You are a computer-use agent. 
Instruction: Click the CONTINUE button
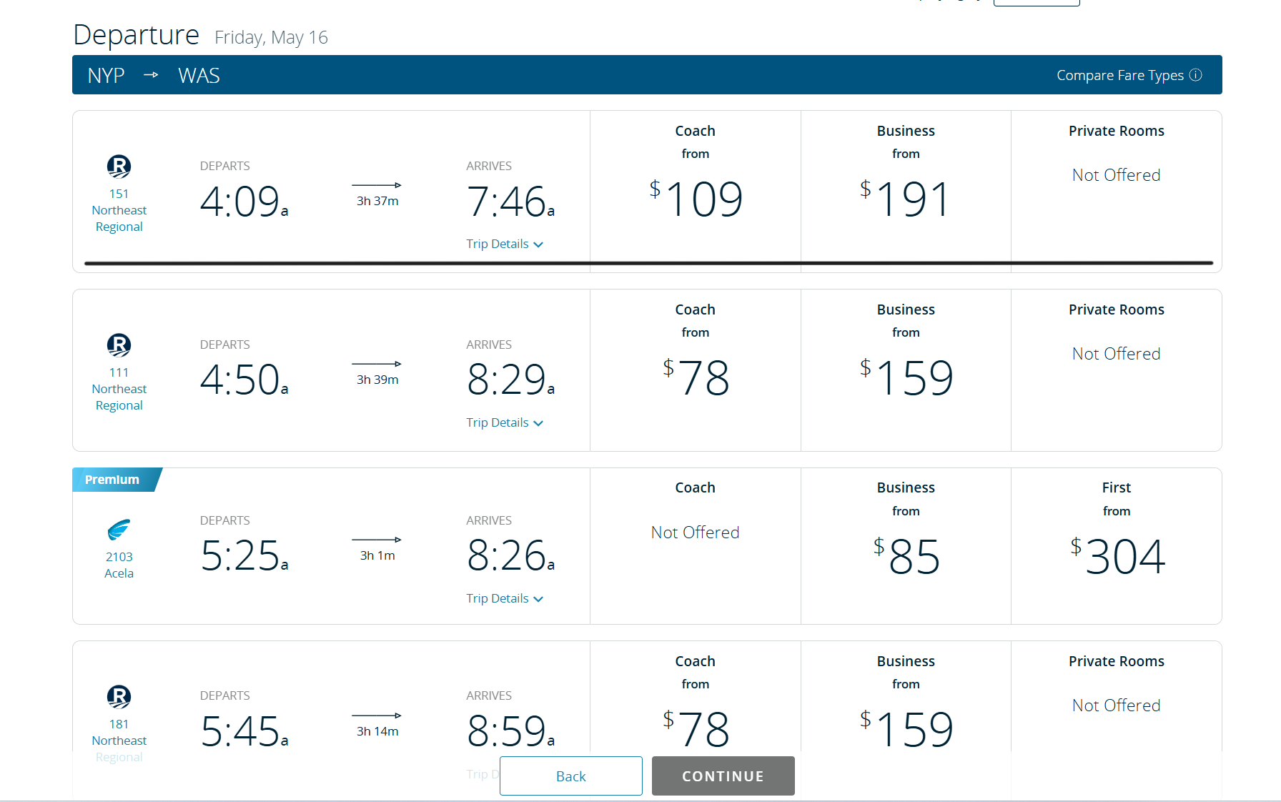tap(723, 776)
